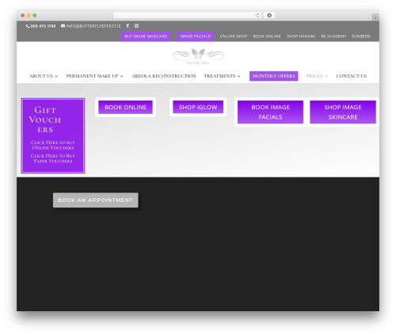This screenshot has width=396, height=335.
Task: Click the yellow minimize window button
Action: 29,16
